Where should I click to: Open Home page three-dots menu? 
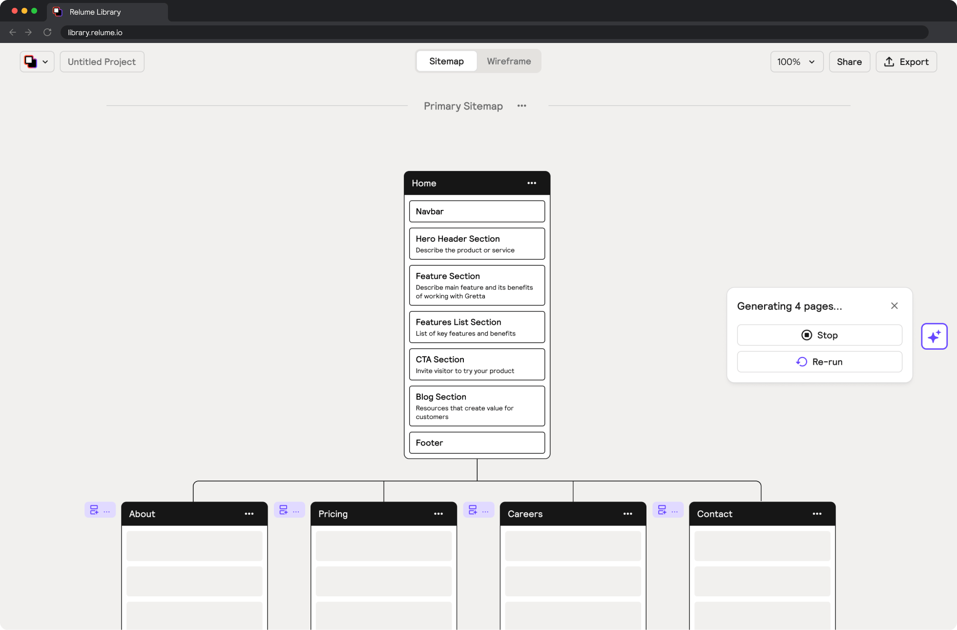coord(532,183)
